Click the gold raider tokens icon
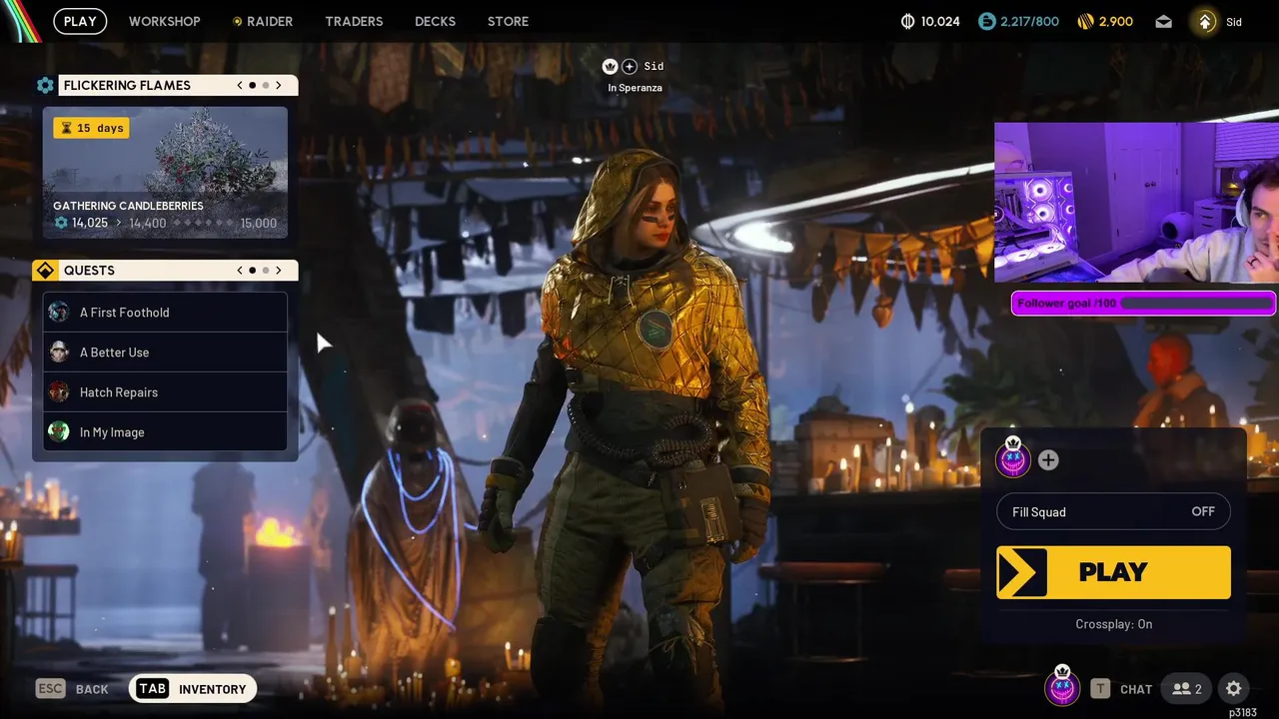 1086,21
